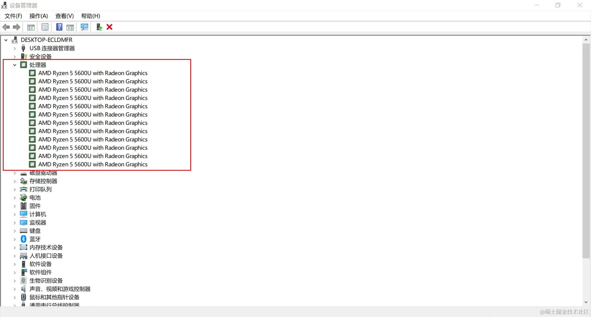The width and height of the screenshot is (591, 317).
Task: Expand the 监视器 category
Action: click(14, 222)
